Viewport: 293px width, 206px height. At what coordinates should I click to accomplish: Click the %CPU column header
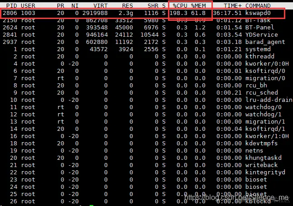pyautogui.click(x=180, y=5)
